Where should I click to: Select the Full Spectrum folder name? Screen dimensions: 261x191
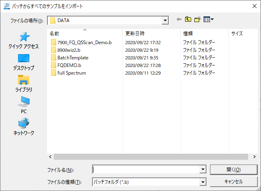point(72,73)
